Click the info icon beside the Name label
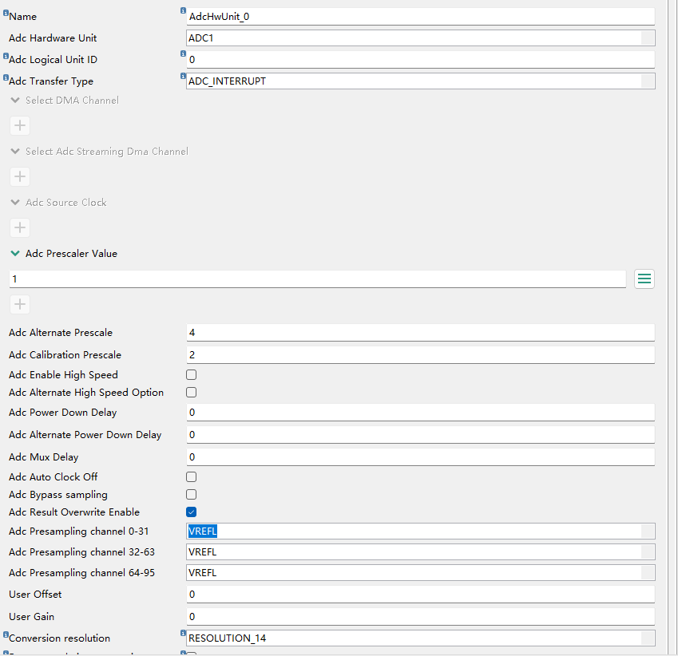Screen dimensions: 678x656 point(6,14)
